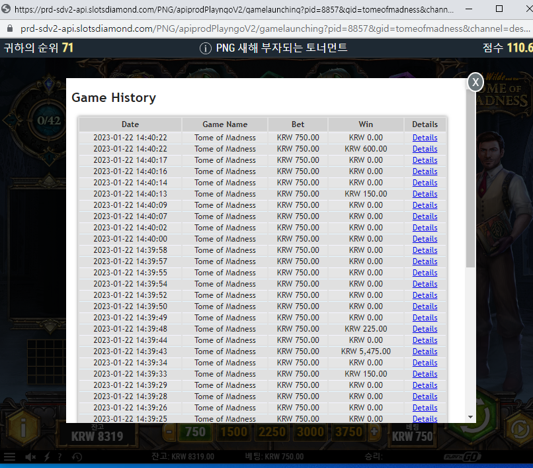The width and height of the screenshot is (533, 468).
Task: Open Details for the 14:39:58 spin
Action: [x=425, y=250]
